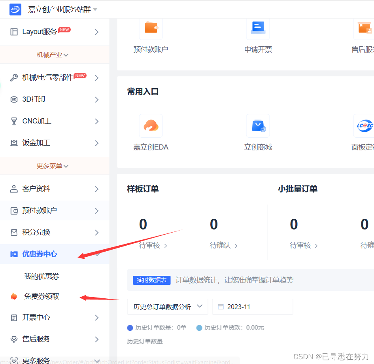Click the 预付款账户 wallet sidebar icon
374x364 pixels.
[14, 211]
